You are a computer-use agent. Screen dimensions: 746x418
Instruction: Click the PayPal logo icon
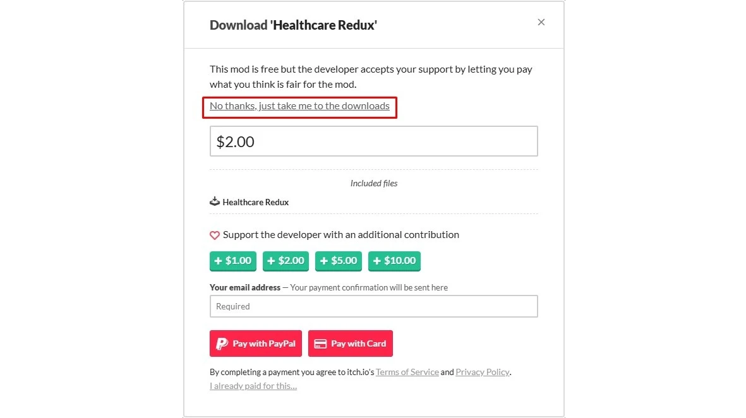[x=222, y=343]
